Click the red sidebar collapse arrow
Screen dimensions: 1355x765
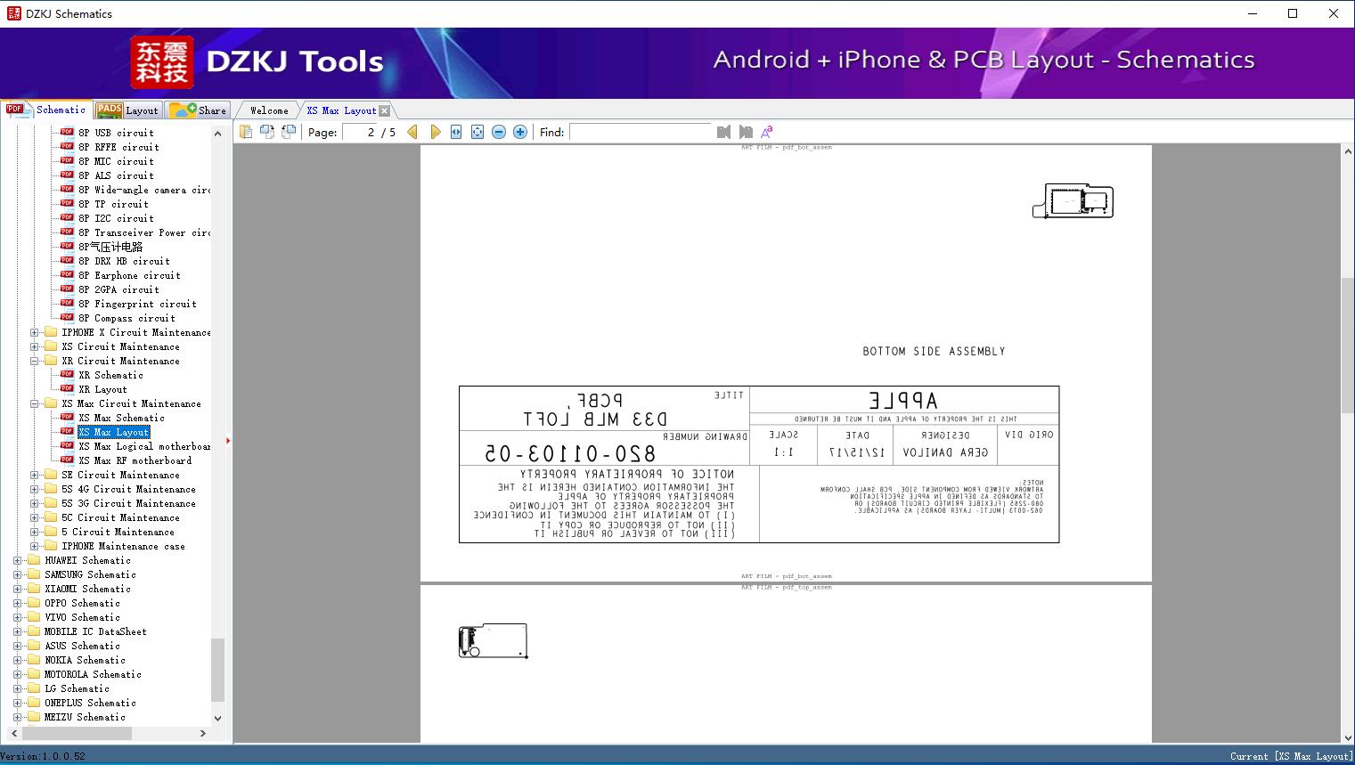228,440
